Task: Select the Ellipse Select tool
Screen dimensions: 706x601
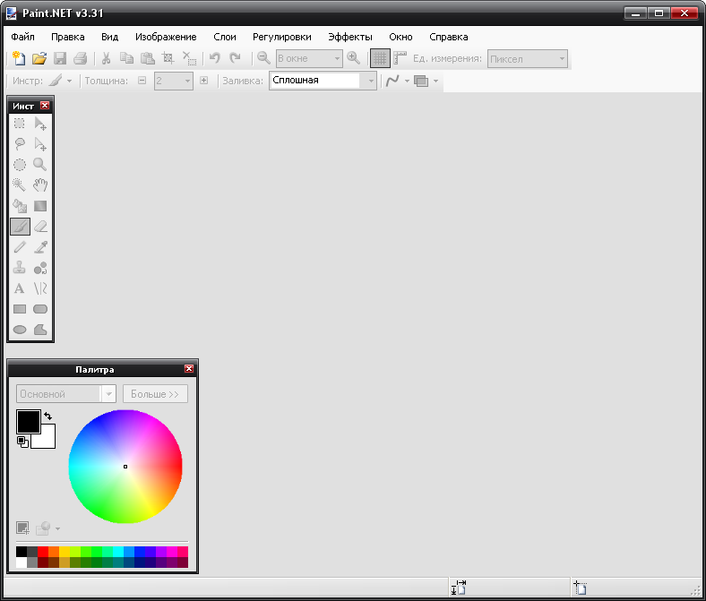Action: [20, 165]
